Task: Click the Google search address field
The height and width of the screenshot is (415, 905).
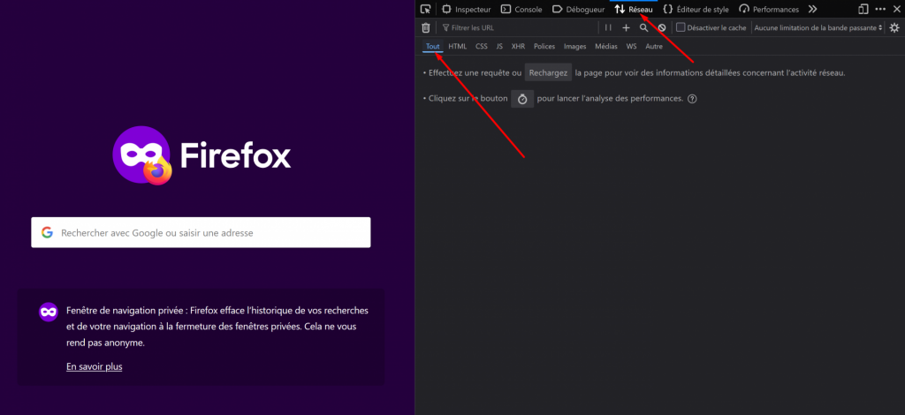Action: 201,233
